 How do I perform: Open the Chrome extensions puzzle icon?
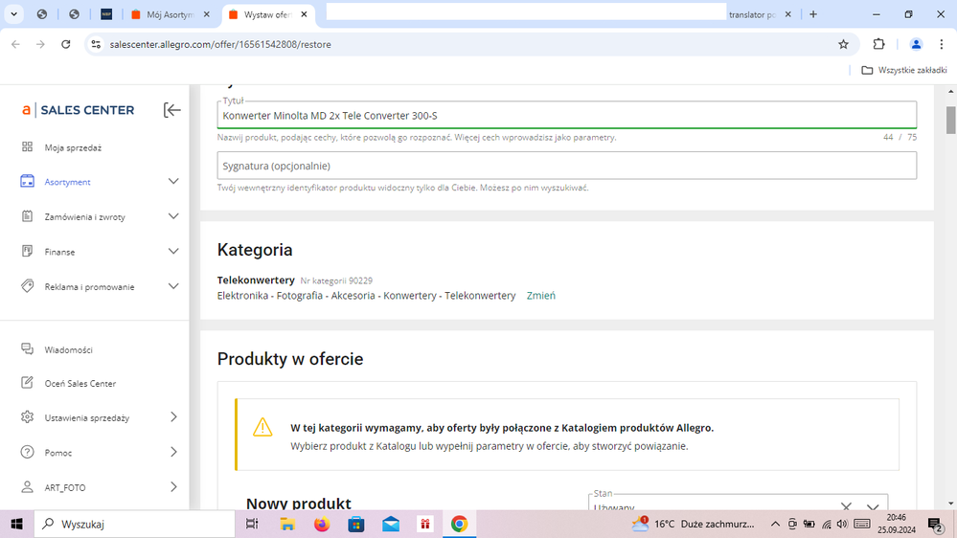pyautogui.click(x=878, y=44)
